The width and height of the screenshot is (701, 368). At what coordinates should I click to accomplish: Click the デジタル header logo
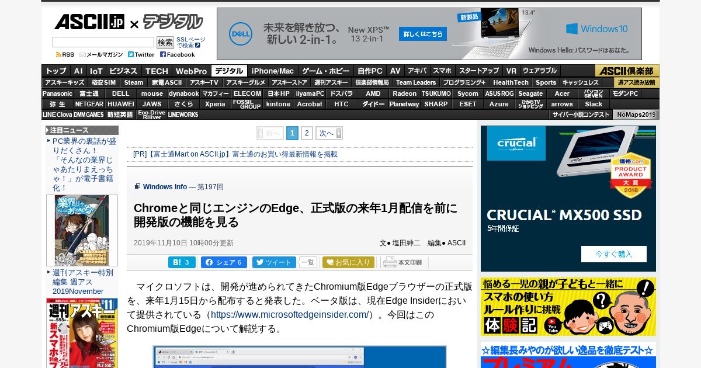(x=173, y=22)
